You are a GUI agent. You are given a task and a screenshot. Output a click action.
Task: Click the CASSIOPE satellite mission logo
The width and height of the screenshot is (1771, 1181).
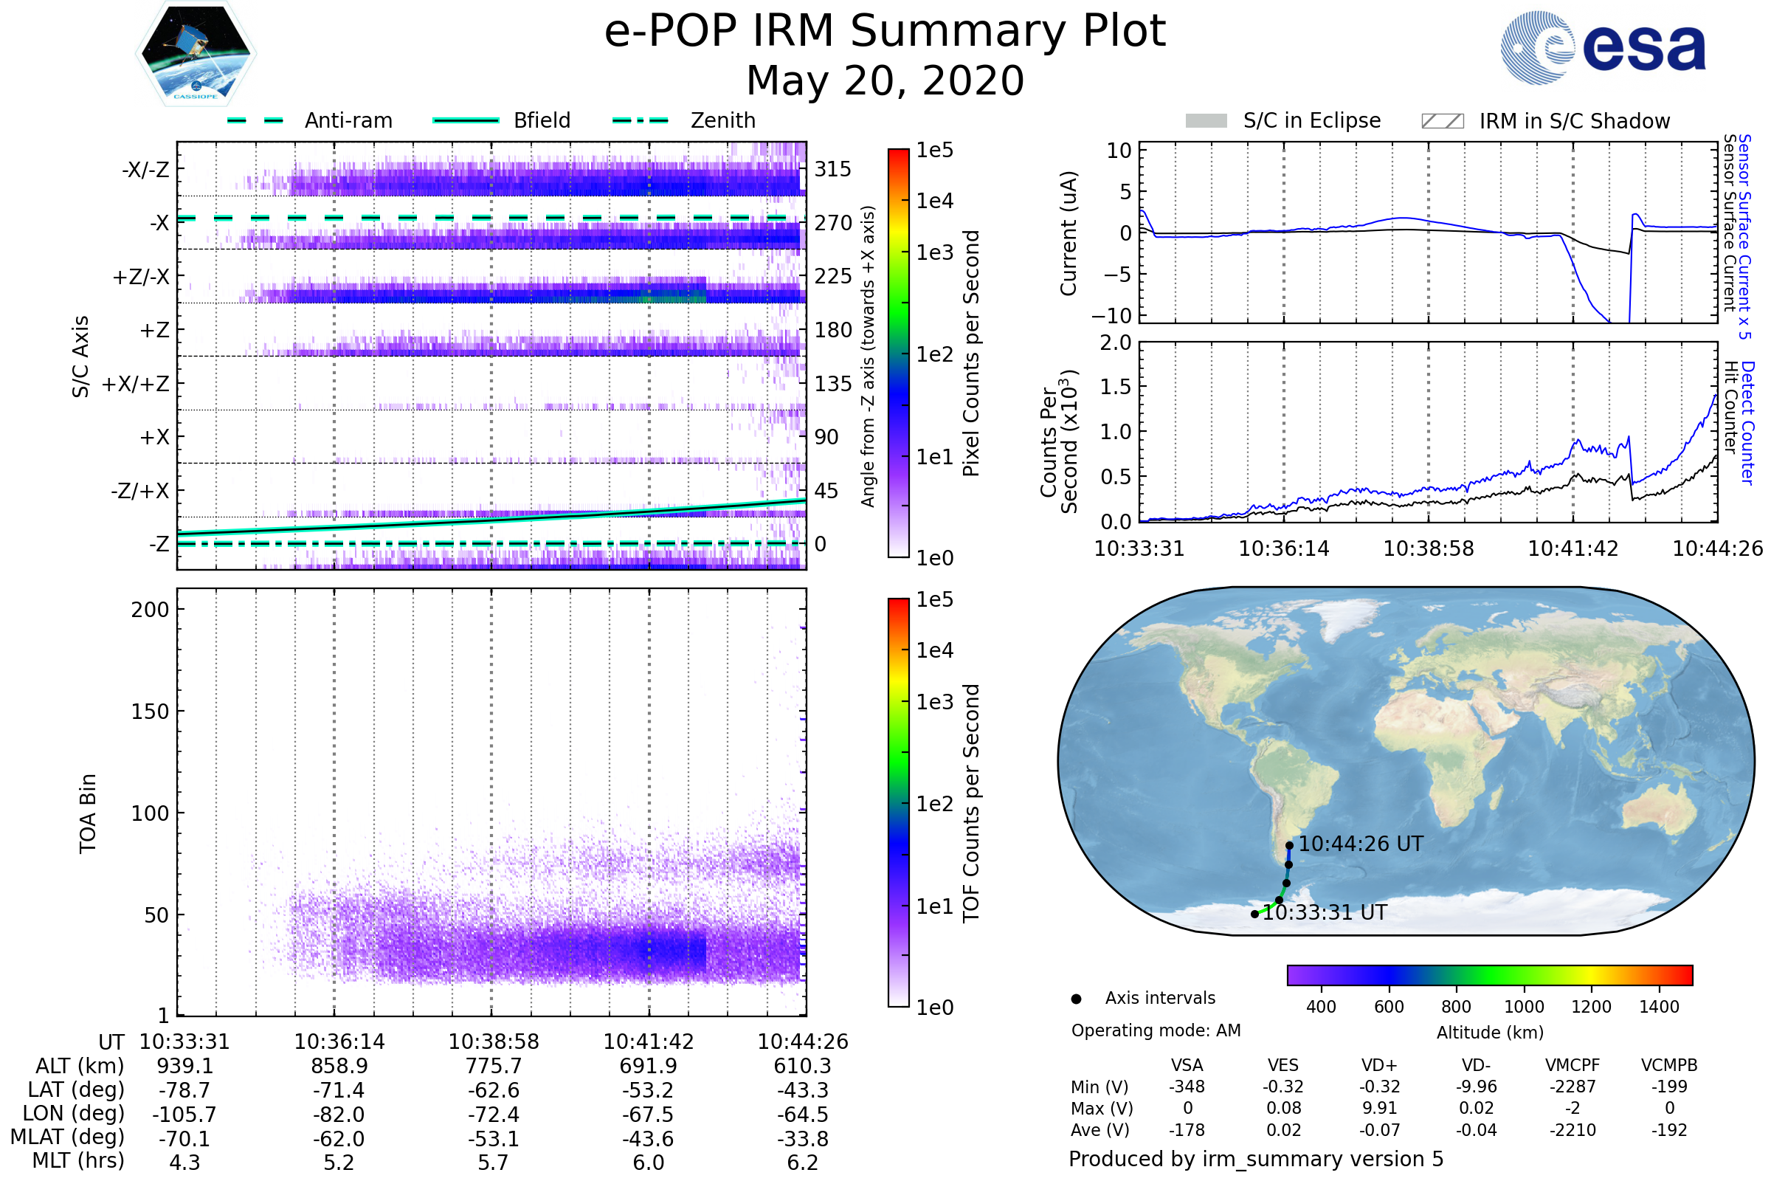coord(196,54)
